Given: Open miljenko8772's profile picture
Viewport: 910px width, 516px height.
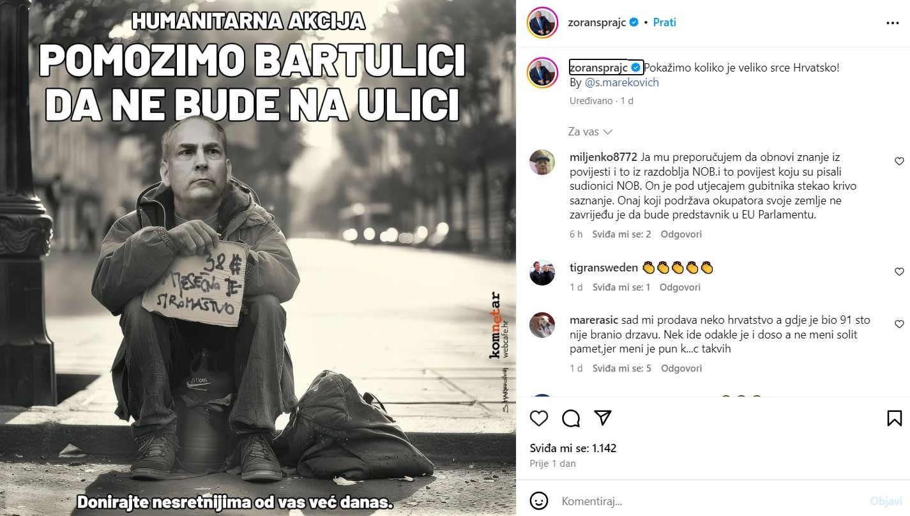Looking at the screenshot, I should click(x=542, y=162).
